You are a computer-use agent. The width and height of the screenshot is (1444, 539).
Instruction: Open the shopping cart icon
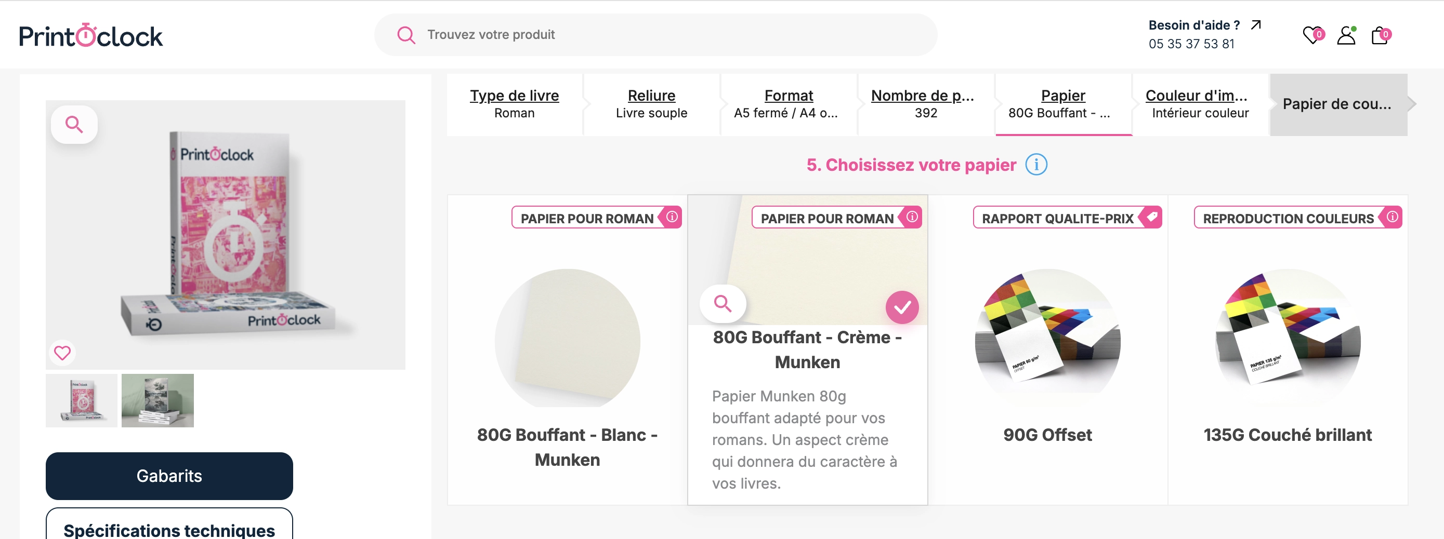(x=1380, y=35)
